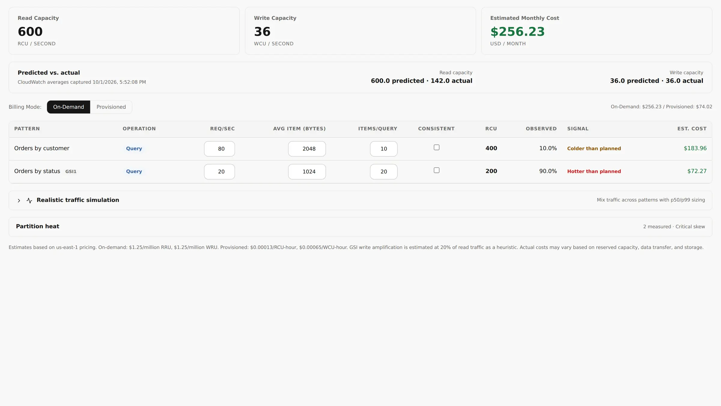Screen dimensions: 721x406
Task: Click Query badge in Orders by status row
Action: (134, 171)
